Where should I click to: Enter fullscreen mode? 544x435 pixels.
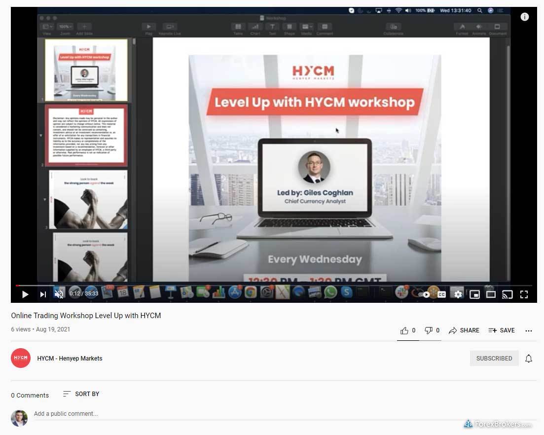point(524,294)
